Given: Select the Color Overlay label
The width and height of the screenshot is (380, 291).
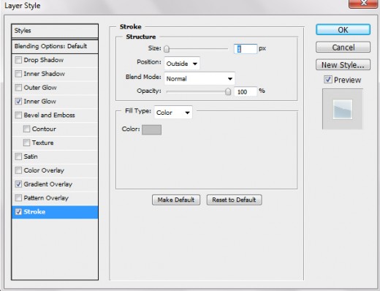Looking at the screenshot, I should (44, 170).
